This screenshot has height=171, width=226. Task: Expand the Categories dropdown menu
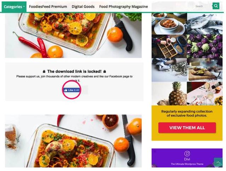[x=14, y=7]
